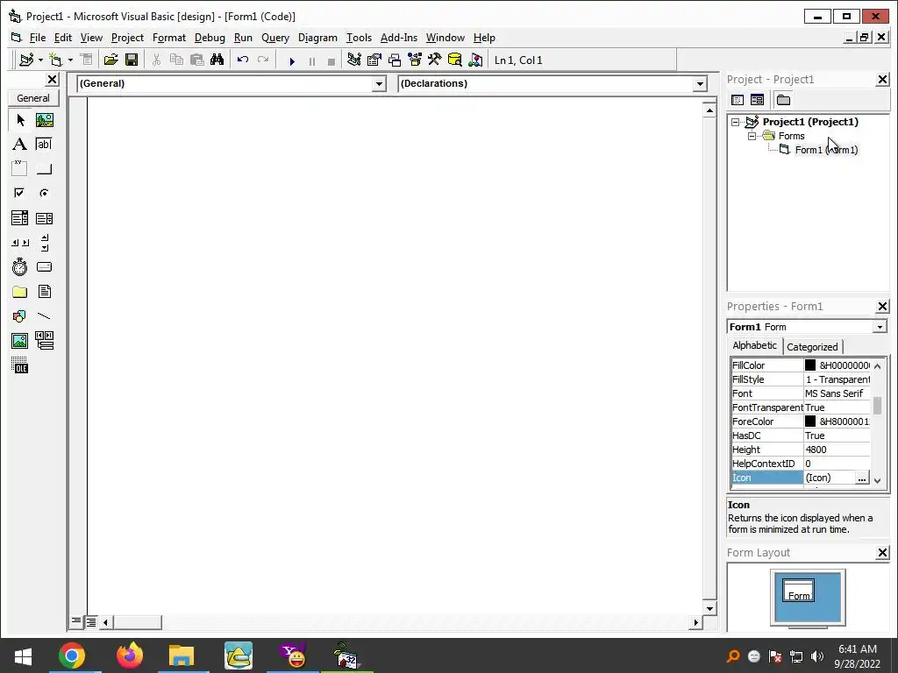Collapse the Project1 tree node

pyautogui.click(x=736, y=122)
